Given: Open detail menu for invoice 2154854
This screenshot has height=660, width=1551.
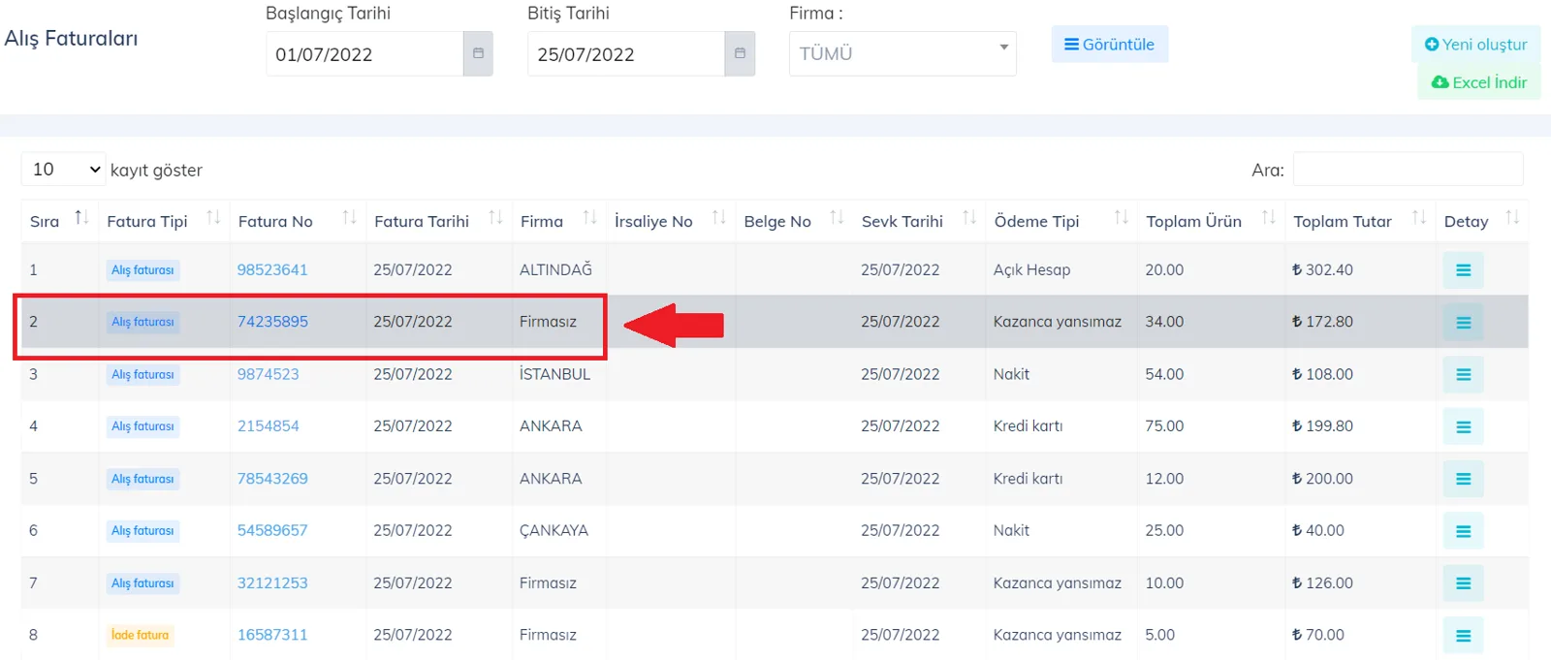Looking at the screenshot, I should tap(1463, 427).
